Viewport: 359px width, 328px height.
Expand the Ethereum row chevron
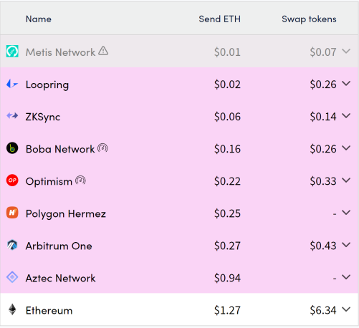[x=346, y=309]
